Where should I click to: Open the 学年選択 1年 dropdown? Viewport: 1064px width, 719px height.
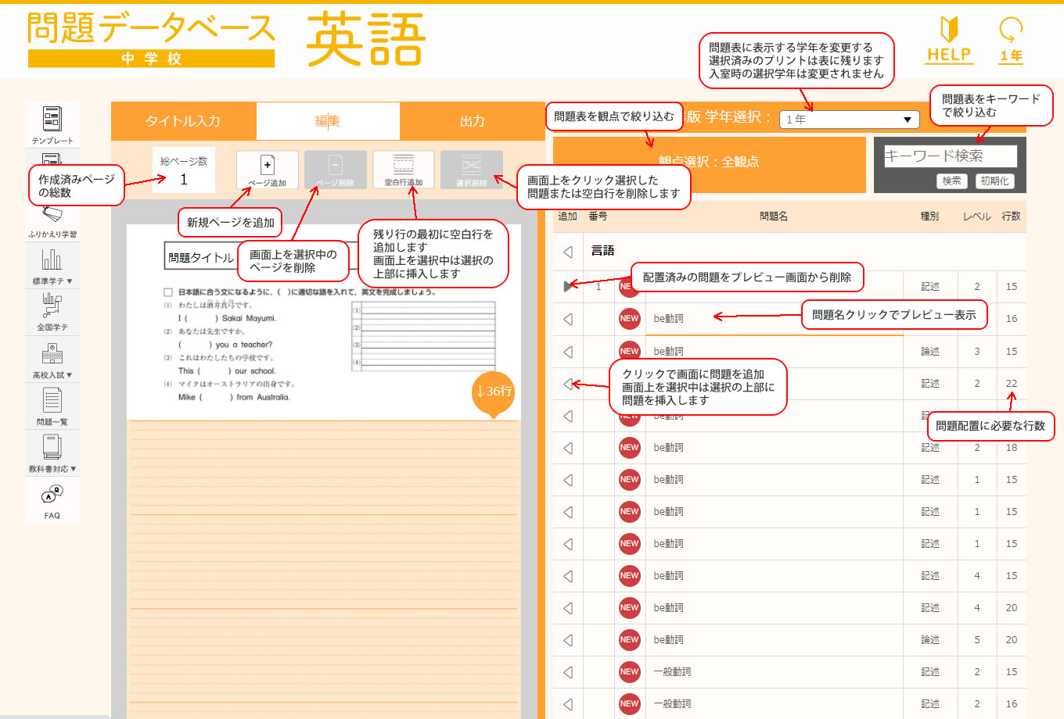850,120
